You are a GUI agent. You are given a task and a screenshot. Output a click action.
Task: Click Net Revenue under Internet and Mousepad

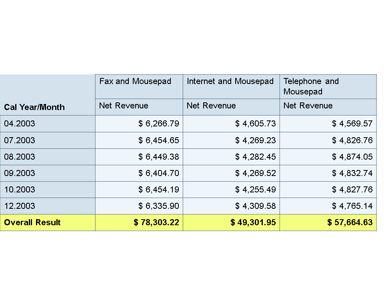click(x=211, y=106)
